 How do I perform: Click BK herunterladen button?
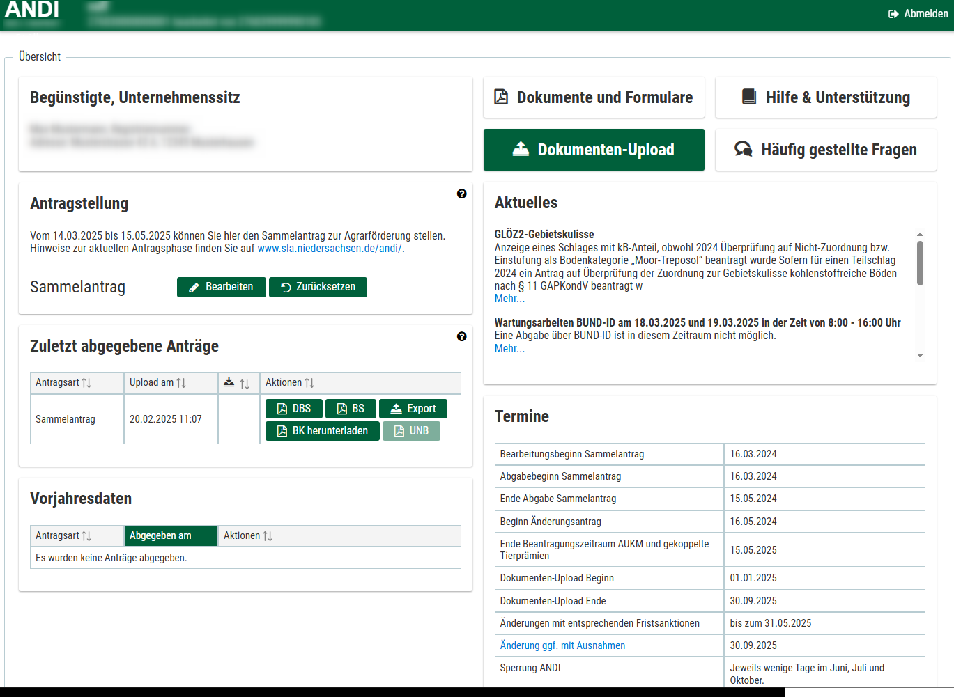coord(322,431)
